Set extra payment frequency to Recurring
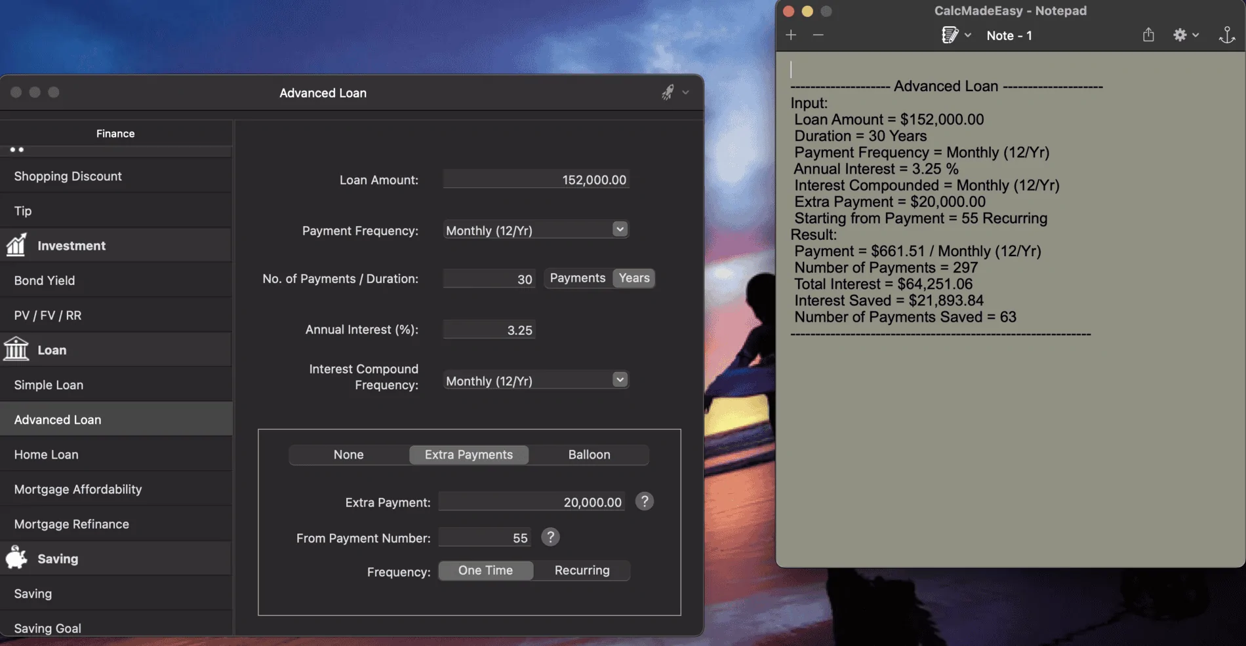This screenshot has width=1246, height=646. [582, 571]
